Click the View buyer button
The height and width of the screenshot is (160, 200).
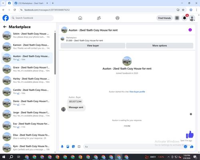click(93, 46)
